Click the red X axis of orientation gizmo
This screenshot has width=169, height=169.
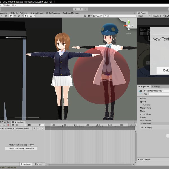pyautogui.click(x=126, y=26)
